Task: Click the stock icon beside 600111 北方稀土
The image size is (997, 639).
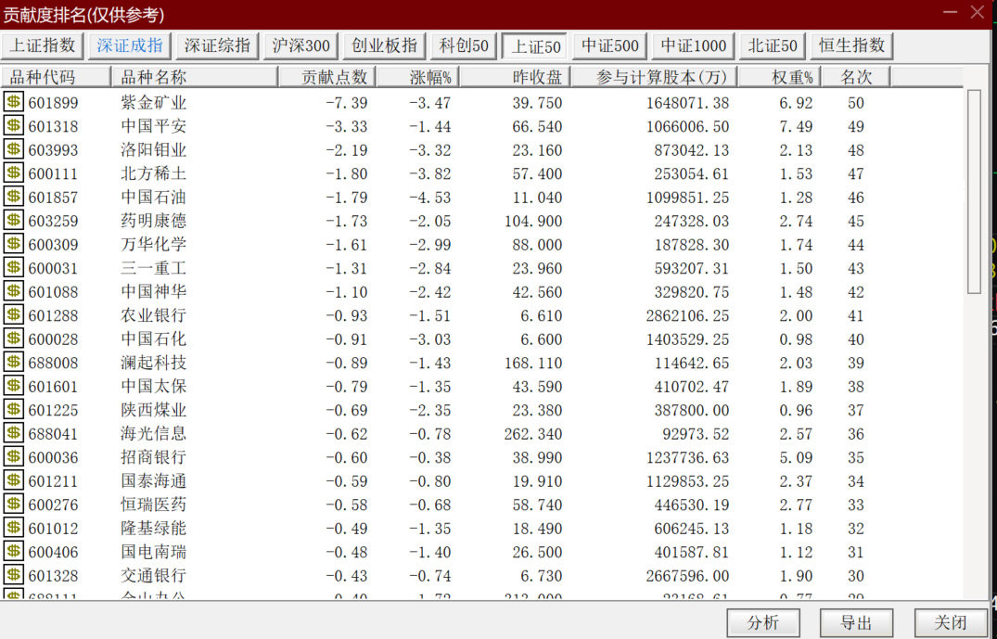Action: coord(13,173)
